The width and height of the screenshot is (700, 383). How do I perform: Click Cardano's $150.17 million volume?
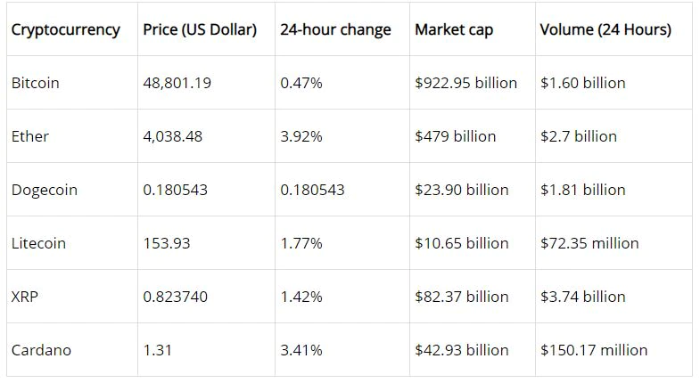coord(594,350)
